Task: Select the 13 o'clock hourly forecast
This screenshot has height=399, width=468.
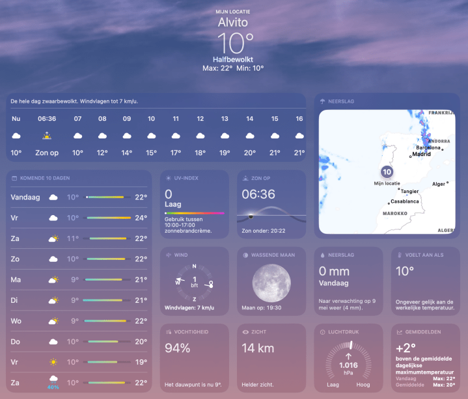Action: (225, 136)
